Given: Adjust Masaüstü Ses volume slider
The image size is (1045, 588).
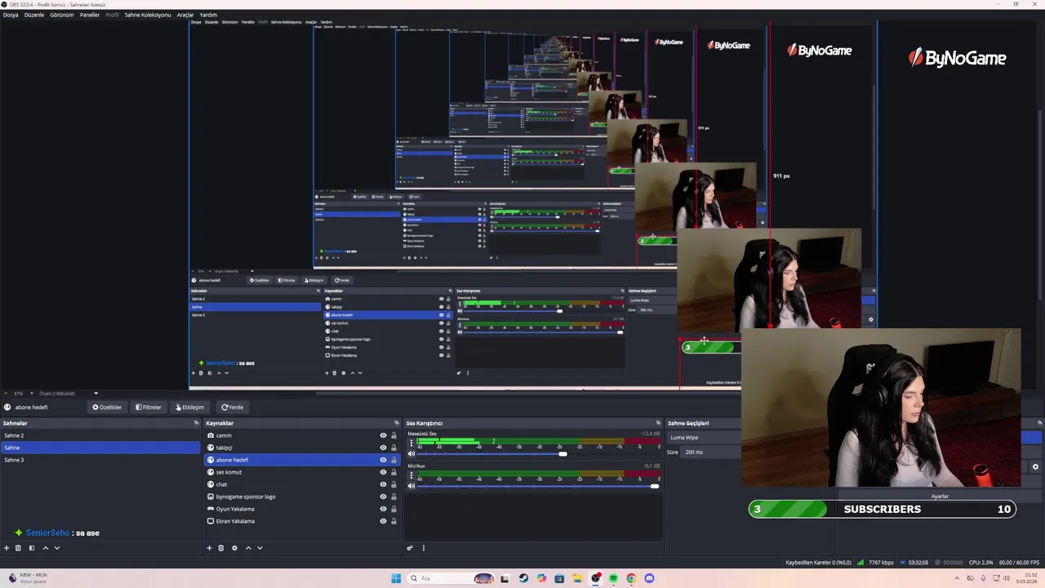Looking at the screenshot, I should point(563,453).
